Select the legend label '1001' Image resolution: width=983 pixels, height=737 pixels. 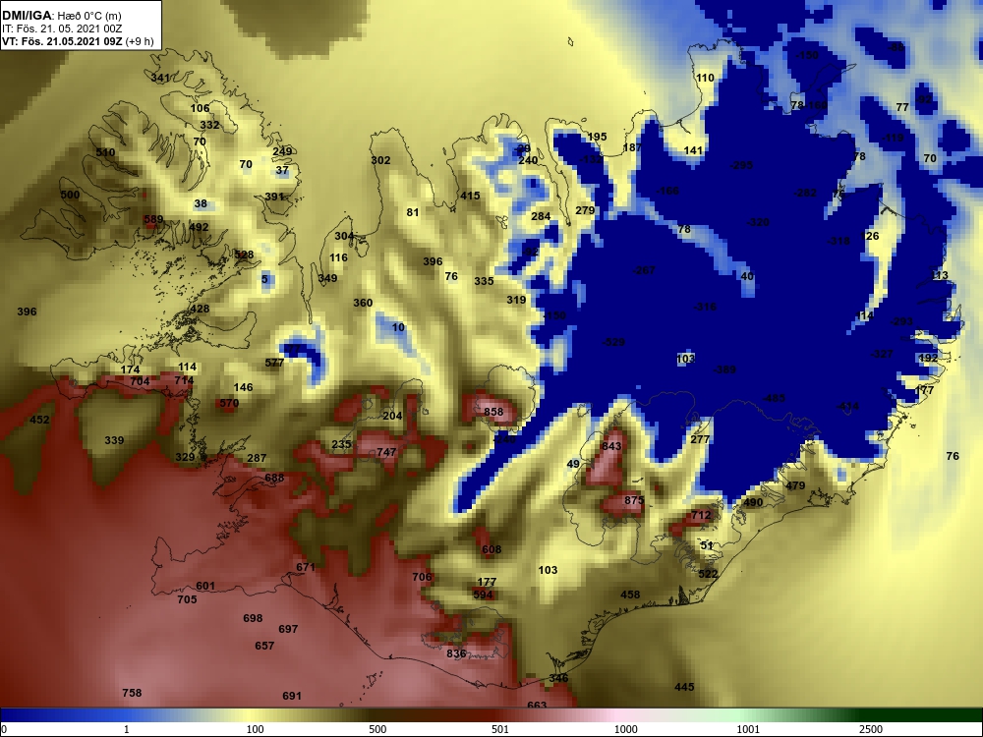pos(748,729)
